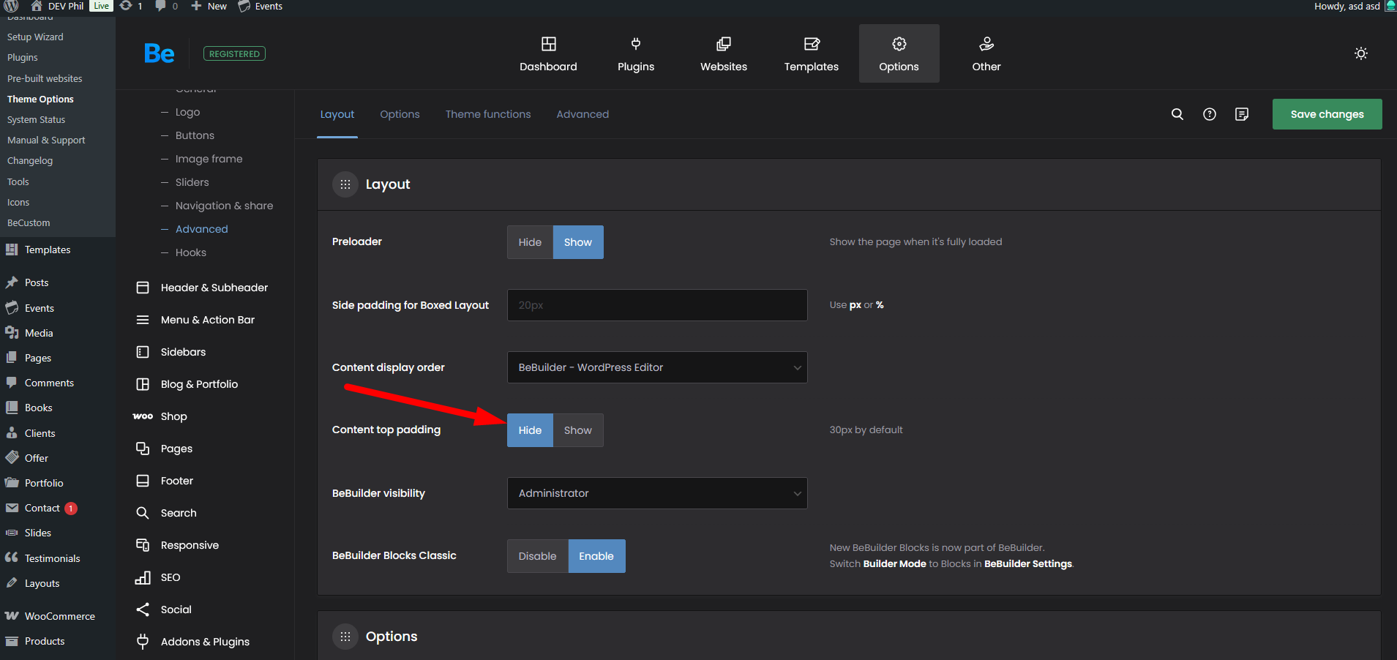
Task: Open the notes icon beside Save changes
Action: (x=1241, y=114)
